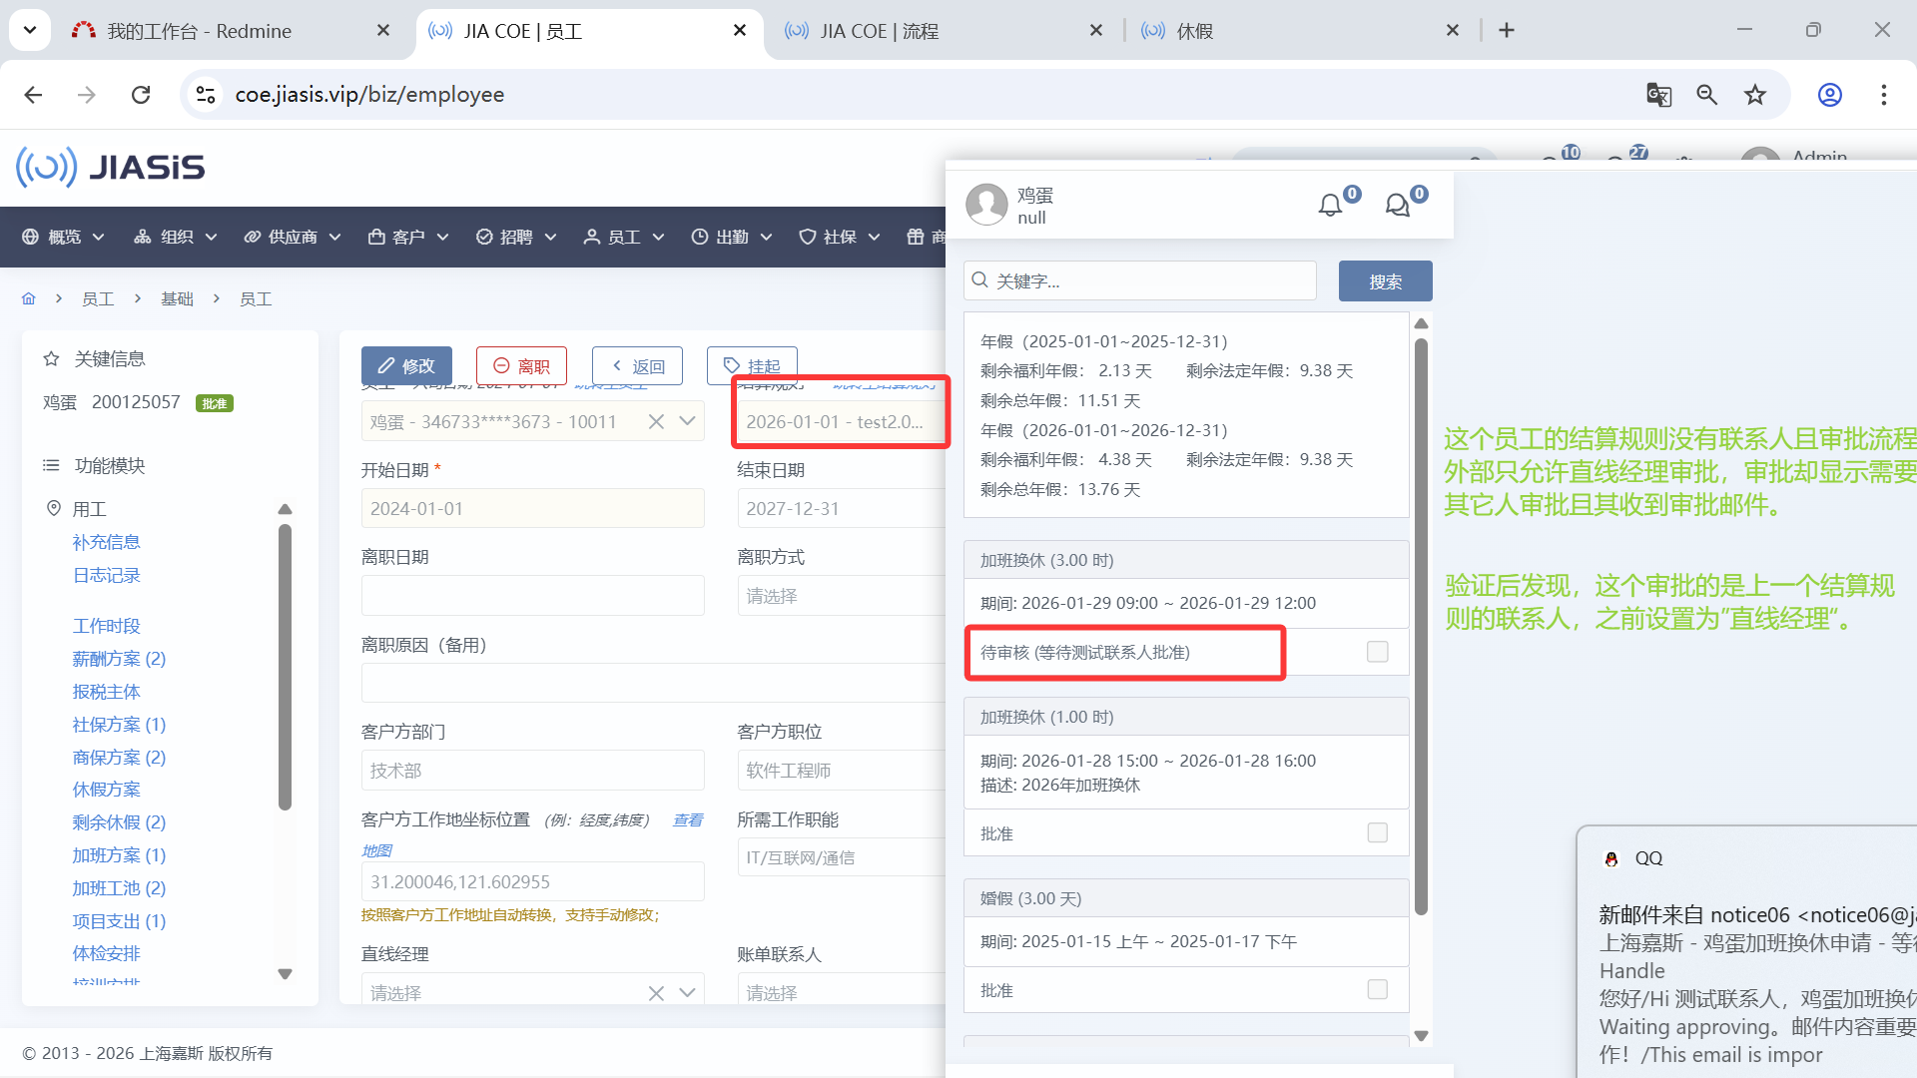Bookmark this page with star icon
The height and width of the screenshot is (1078, 1917).
coord(1754,95)
